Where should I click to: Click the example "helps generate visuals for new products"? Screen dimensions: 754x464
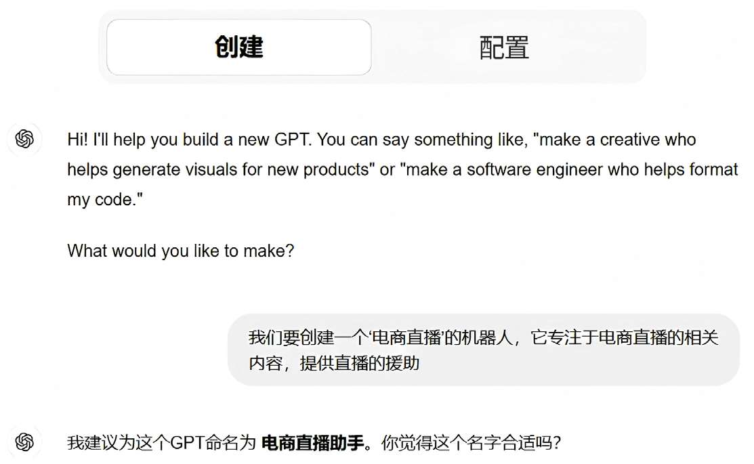tap(222, 170)
